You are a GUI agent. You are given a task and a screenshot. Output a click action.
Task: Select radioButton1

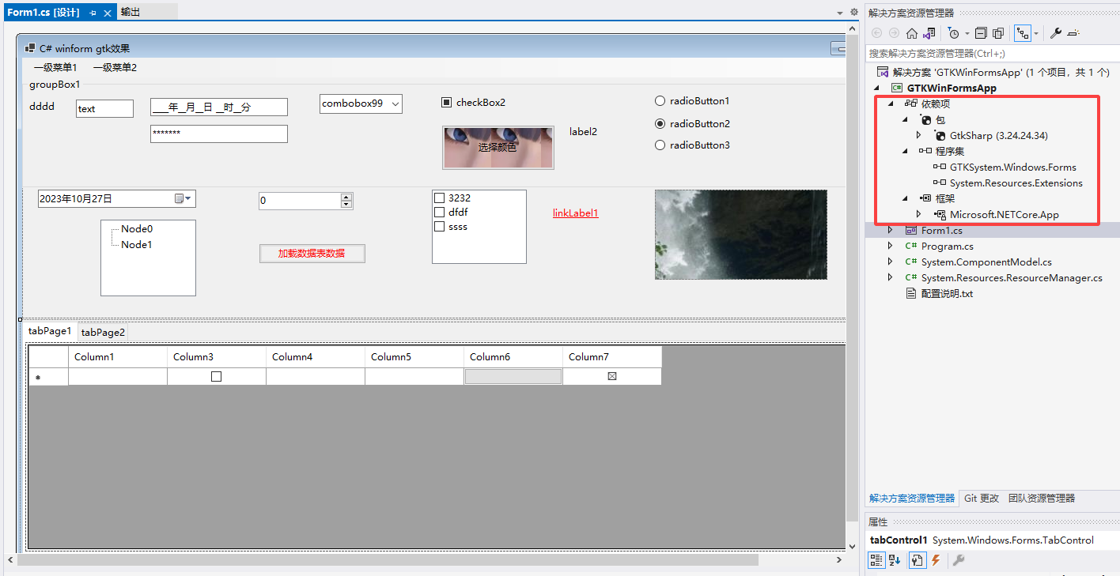point(660,101)
